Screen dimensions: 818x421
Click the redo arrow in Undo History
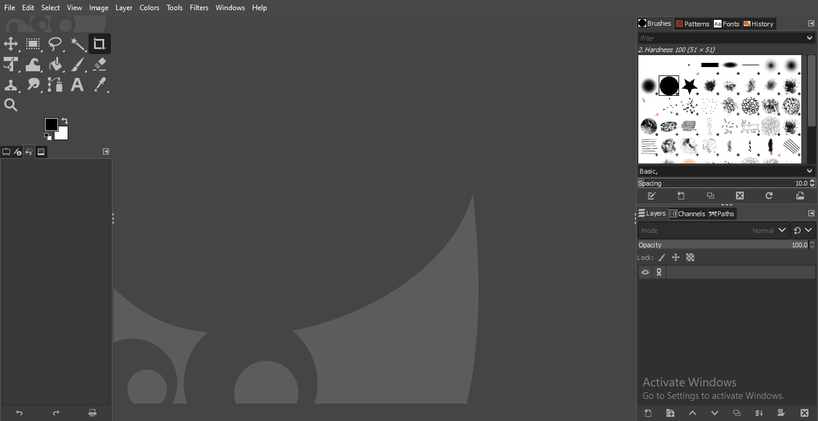56,413
